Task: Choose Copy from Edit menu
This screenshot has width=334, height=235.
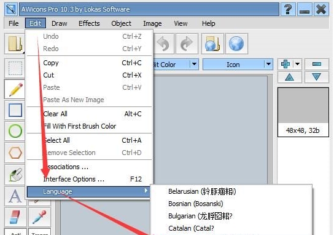Action: (x=90, y=63)
